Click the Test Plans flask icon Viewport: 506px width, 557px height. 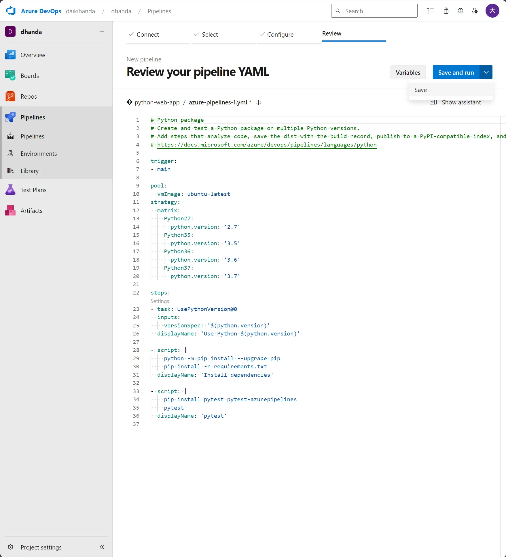coord(10,190)
